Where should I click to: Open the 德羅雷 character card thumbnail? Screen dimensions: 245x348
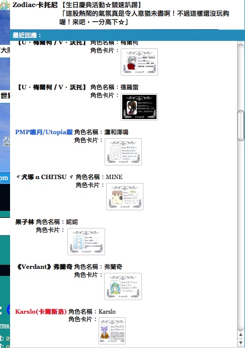pyautogui.click(x=139, y=107)
